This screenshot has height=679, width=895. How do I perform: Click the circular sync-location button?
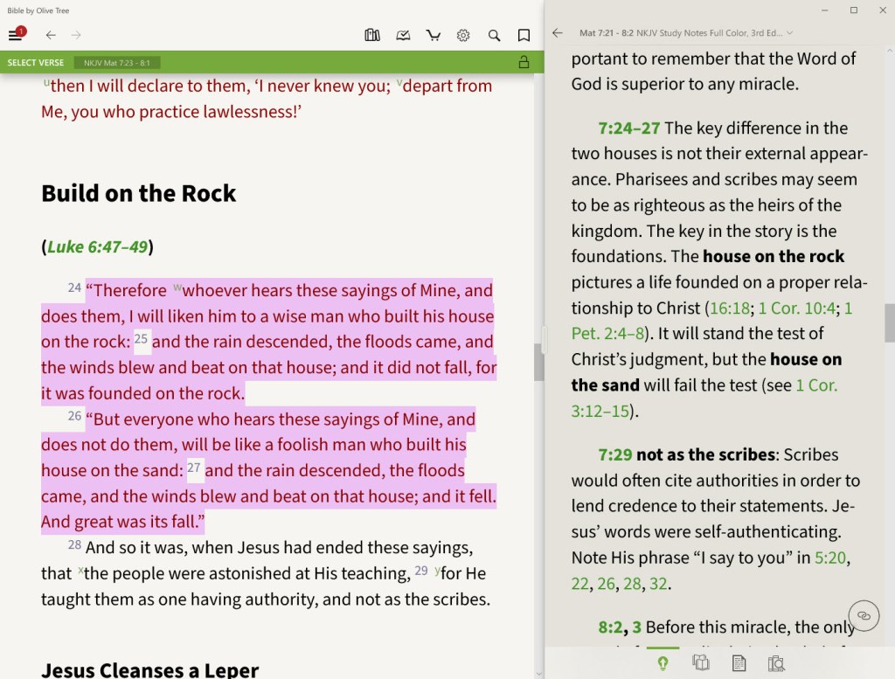(x=864, y=615)
